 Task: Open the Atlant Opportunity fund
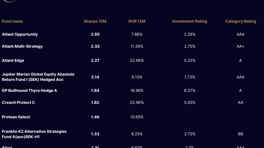[20, 35]
